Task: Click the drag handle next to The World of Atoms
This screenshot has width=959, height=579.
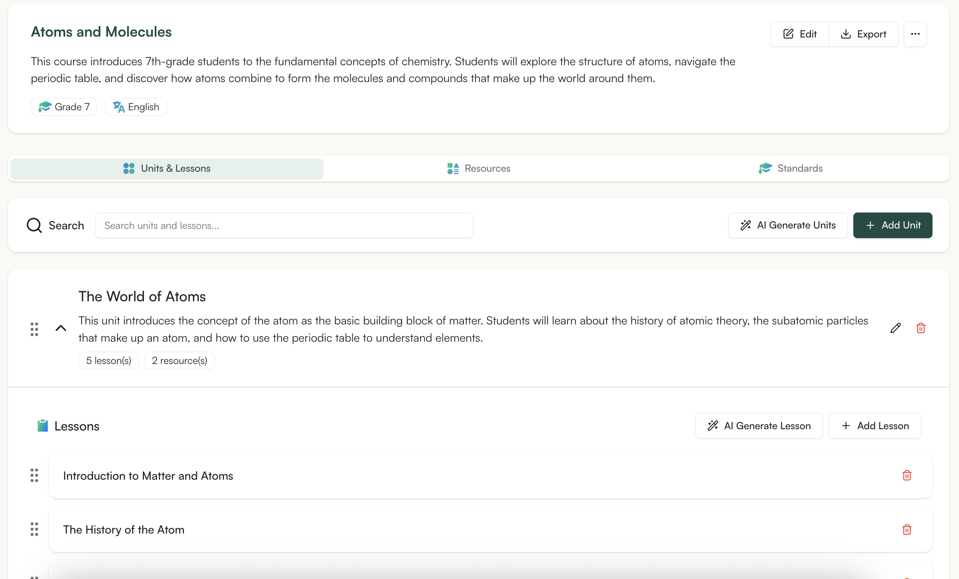Action: (x=35, y=329)
